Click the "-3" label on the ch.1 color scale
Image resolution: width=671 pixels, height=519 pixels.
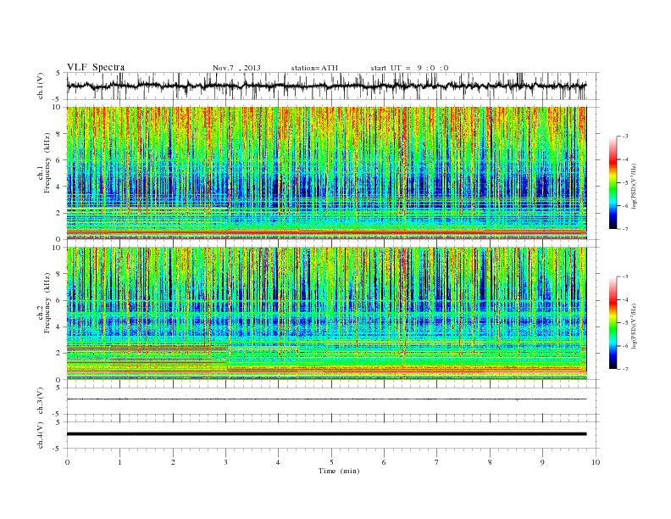624,137
